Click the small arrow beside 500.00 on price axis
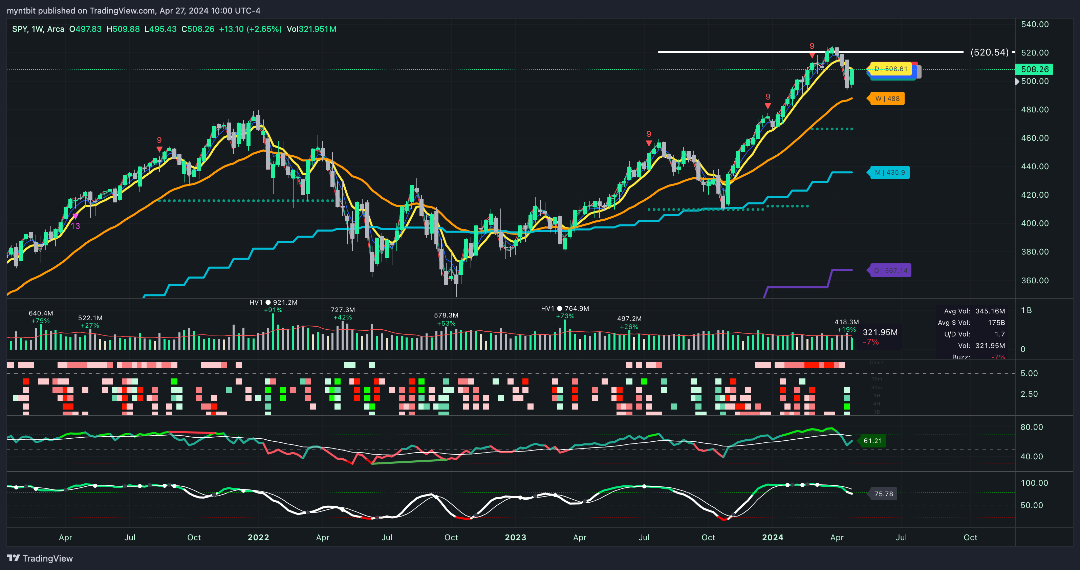The height and width of the screenshot is (570, 1080). click(x=1017, y=81)
